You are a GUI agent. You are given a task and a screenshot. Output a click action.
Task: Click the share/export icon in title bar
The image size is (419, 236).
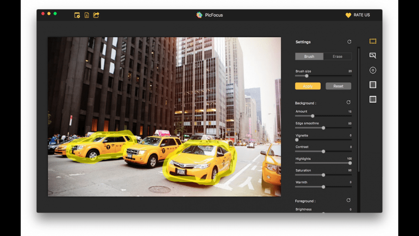tap(96, 15)
